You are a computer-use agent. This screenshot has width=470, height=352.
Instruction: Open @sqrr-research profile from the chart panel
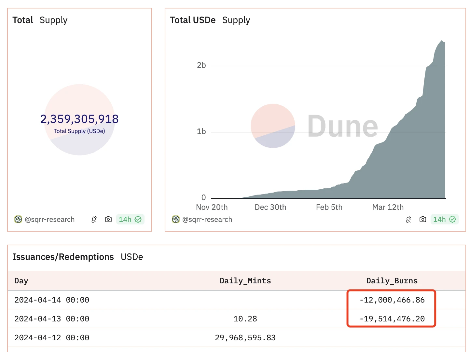pyautogui.click(x=207, y=220)
